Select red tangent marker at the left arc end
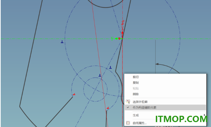Image resolution: width=211 pixels, height=127 pixels. (74, 94)
